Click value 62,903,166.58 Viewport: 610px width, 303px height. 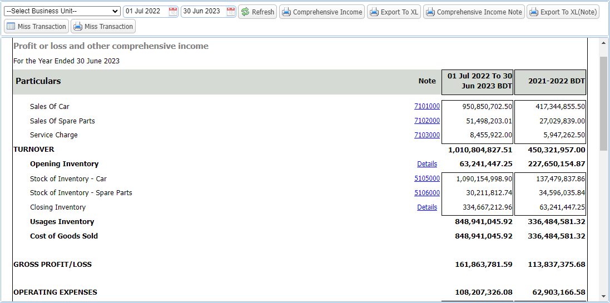pos(559,292)
